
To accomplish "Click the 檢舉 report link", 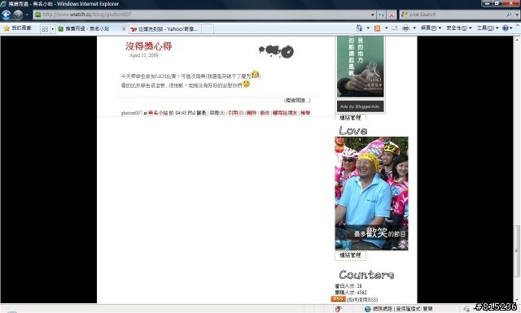I will pos(305,113).
